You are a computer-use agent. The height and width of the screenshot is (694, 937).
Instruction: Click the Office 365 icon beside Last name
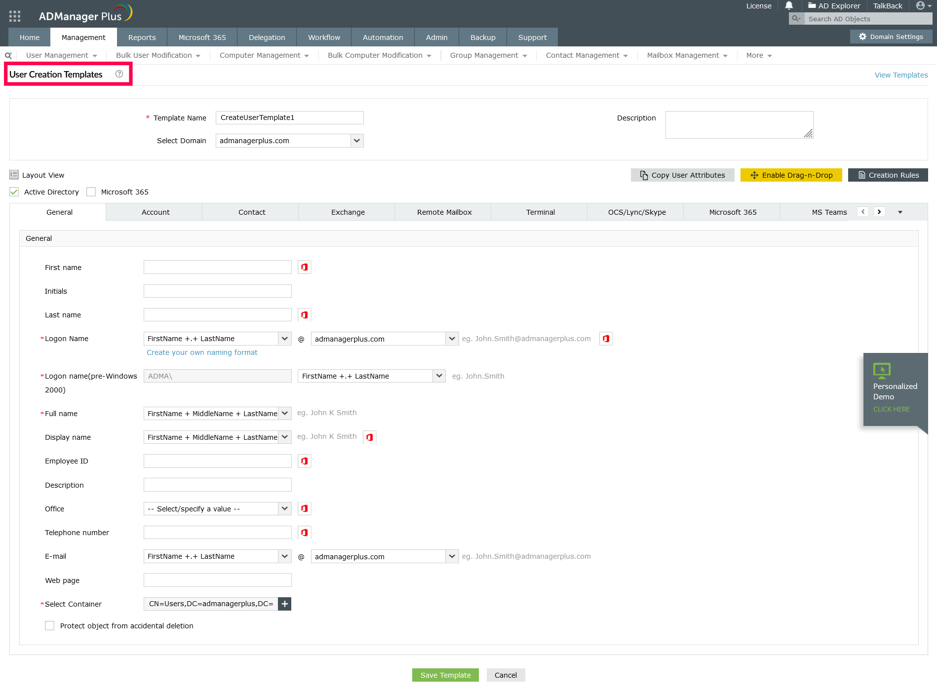tap(305, 315)
